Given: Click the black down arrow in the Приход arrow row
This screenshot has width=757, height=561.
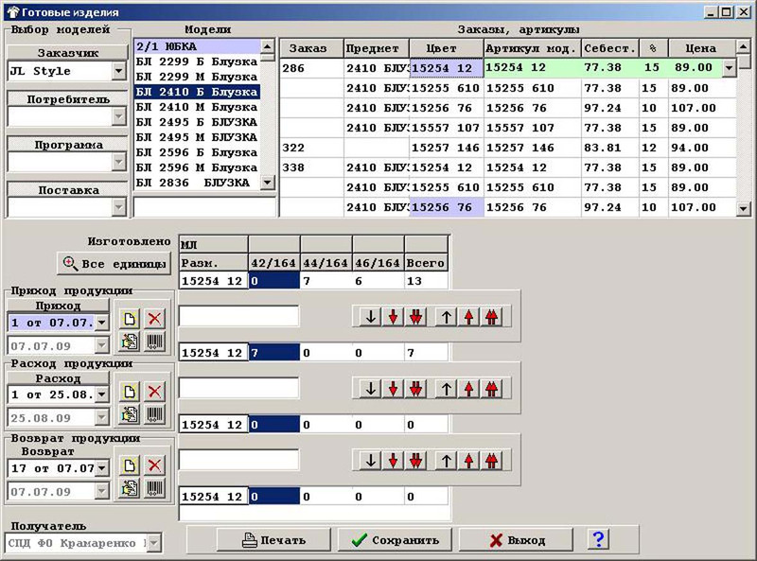Looking at the screenshot, I should [371, 317].
